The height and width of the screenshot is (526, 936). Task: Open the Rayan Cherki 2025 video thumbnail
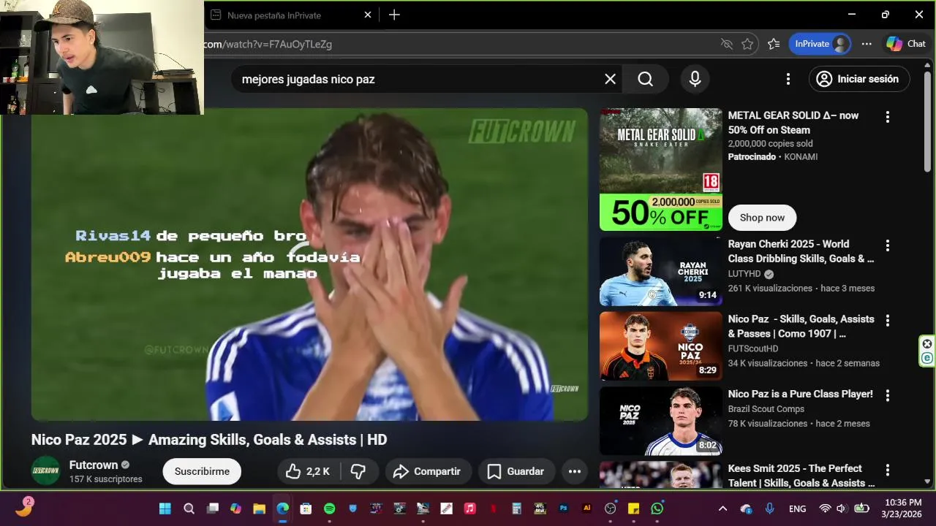click(x=661, y=271)
